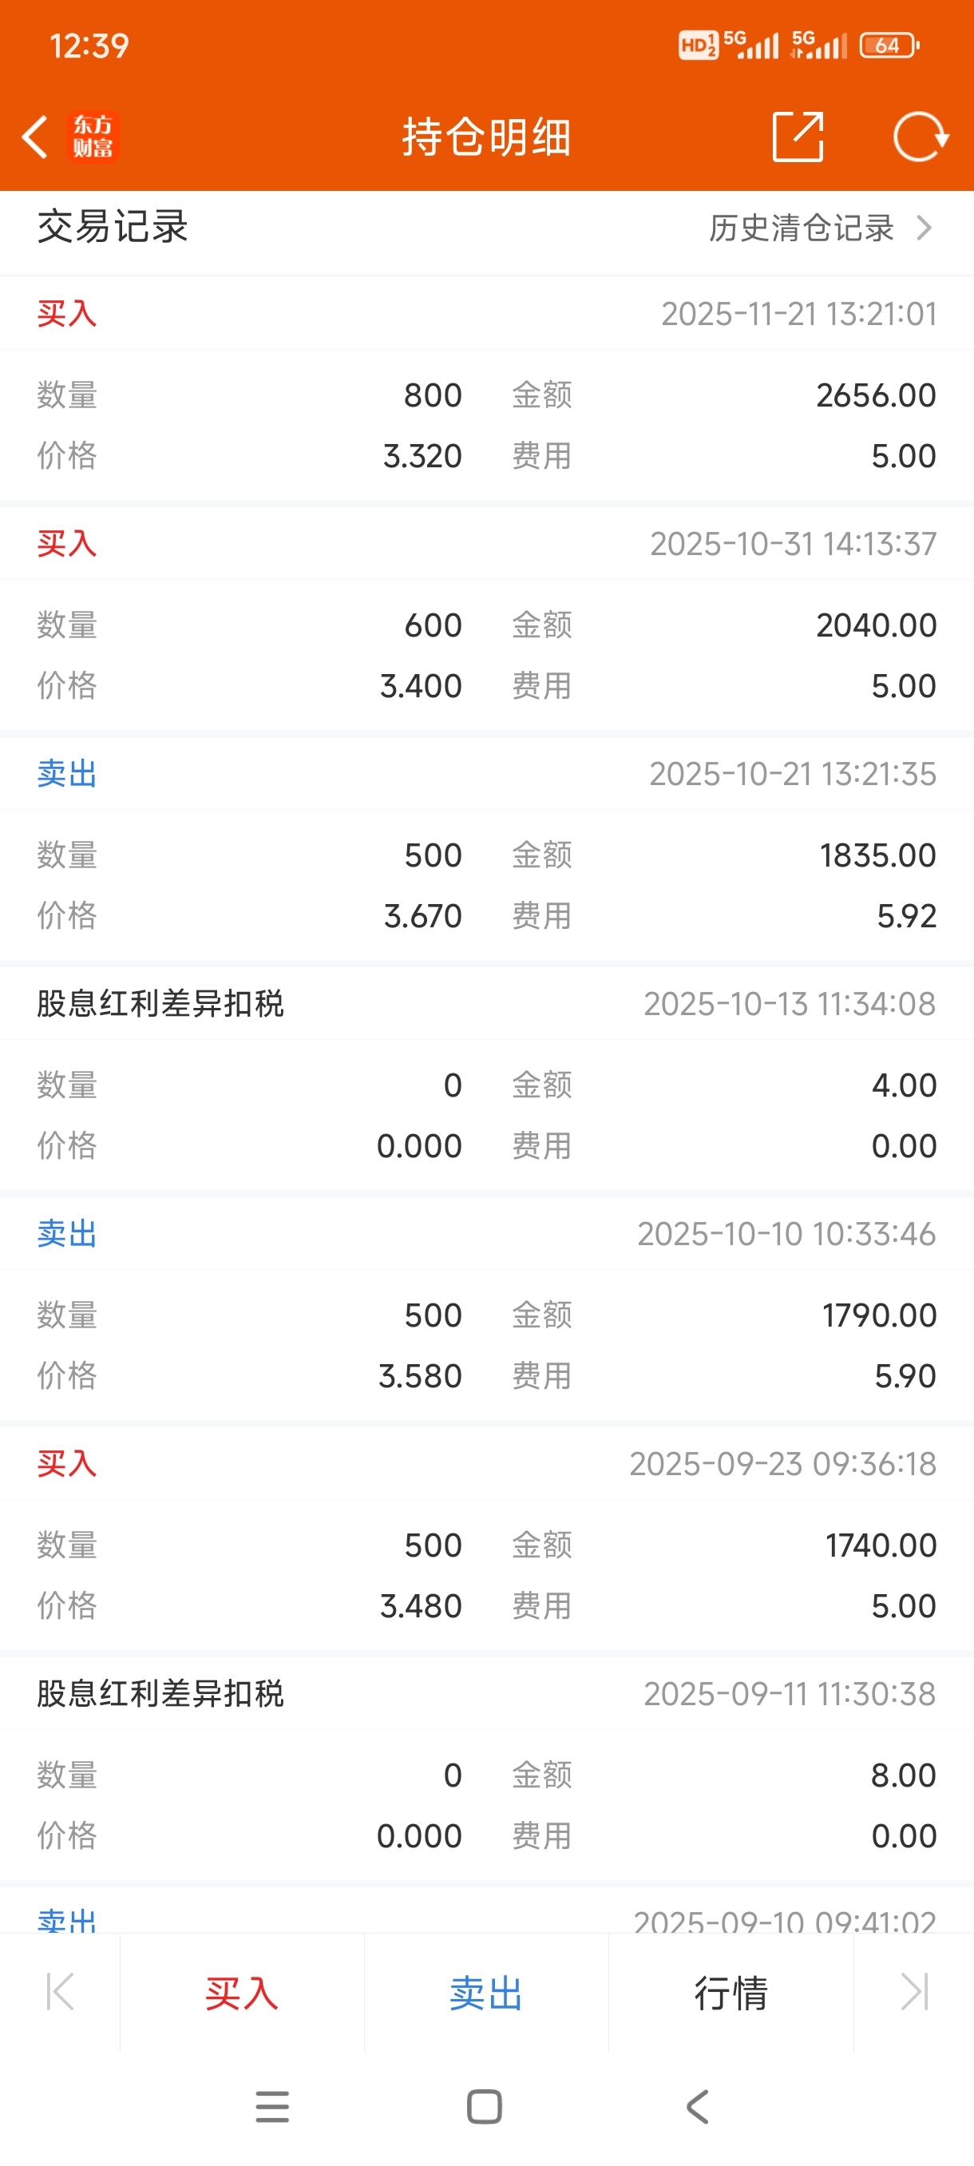Tap the blue 卖出 bottom button
Viewport: 974px width, 2166px height.
pyautogui.click(x=485, y=1993)
